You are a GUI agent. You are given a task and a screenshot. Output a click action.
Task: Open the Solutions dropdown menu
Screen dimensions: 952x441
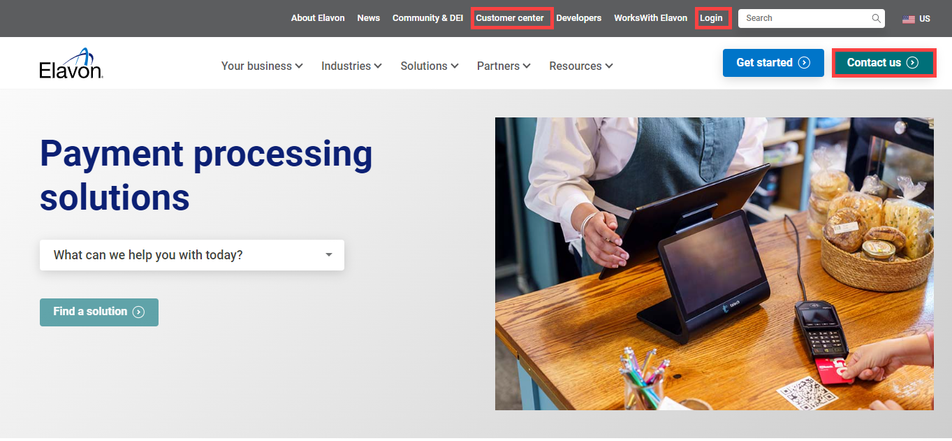pyautogui.click(x=430, y=66)
